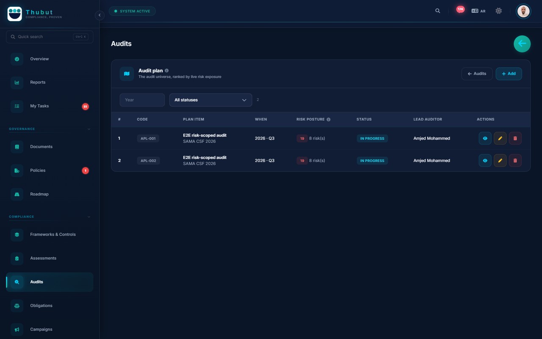Click the info icon next to Risk Posture
Screen dimensions: 542x339
329,119
